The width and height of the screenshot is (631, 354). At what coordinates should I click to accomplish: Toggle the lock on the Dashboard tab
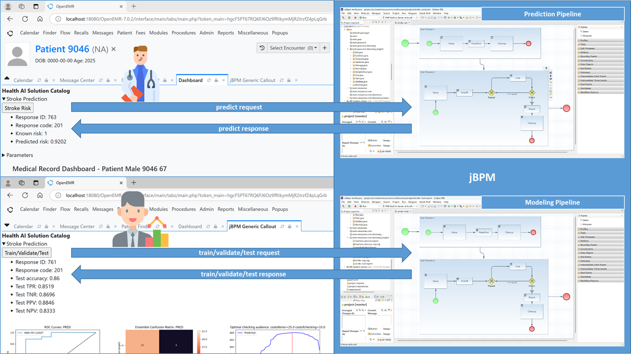217,80
